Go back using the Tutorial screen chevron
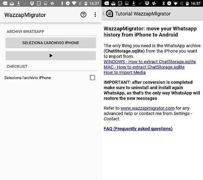 click(x=103, y=14)
